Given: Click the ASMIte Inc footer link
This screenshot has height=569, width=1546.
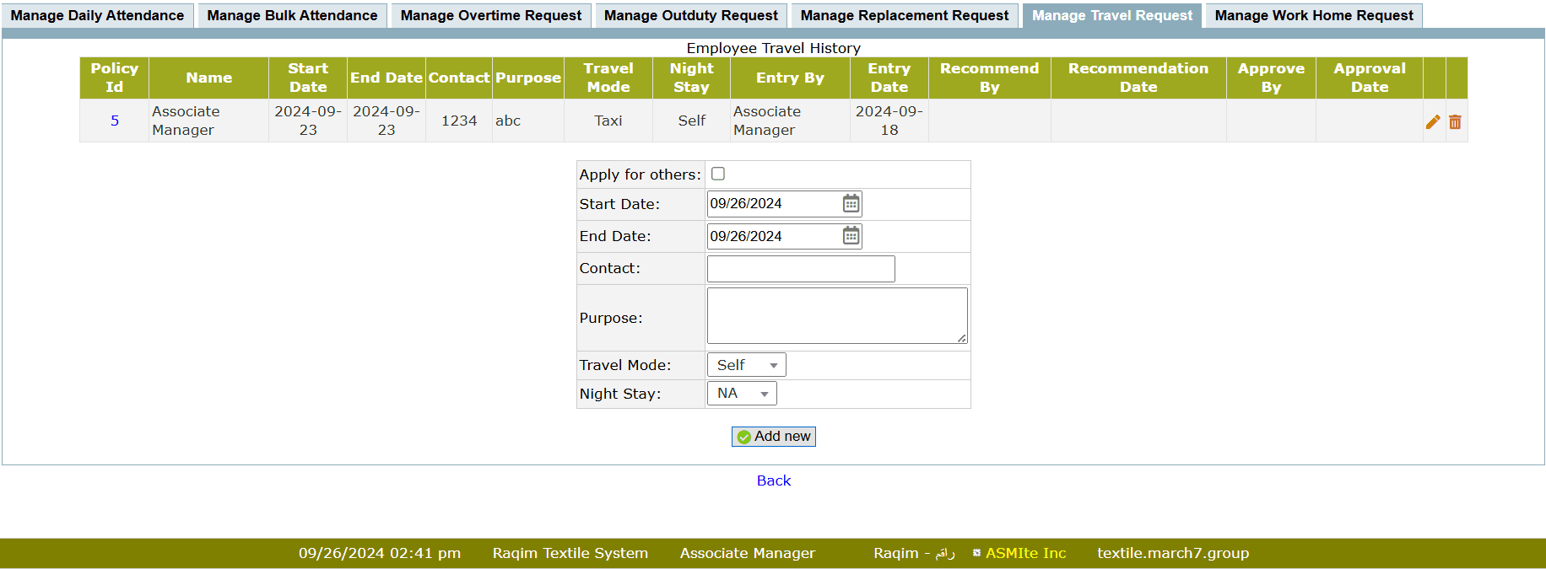Looking at the screenshot, I should click(1025, 553).
